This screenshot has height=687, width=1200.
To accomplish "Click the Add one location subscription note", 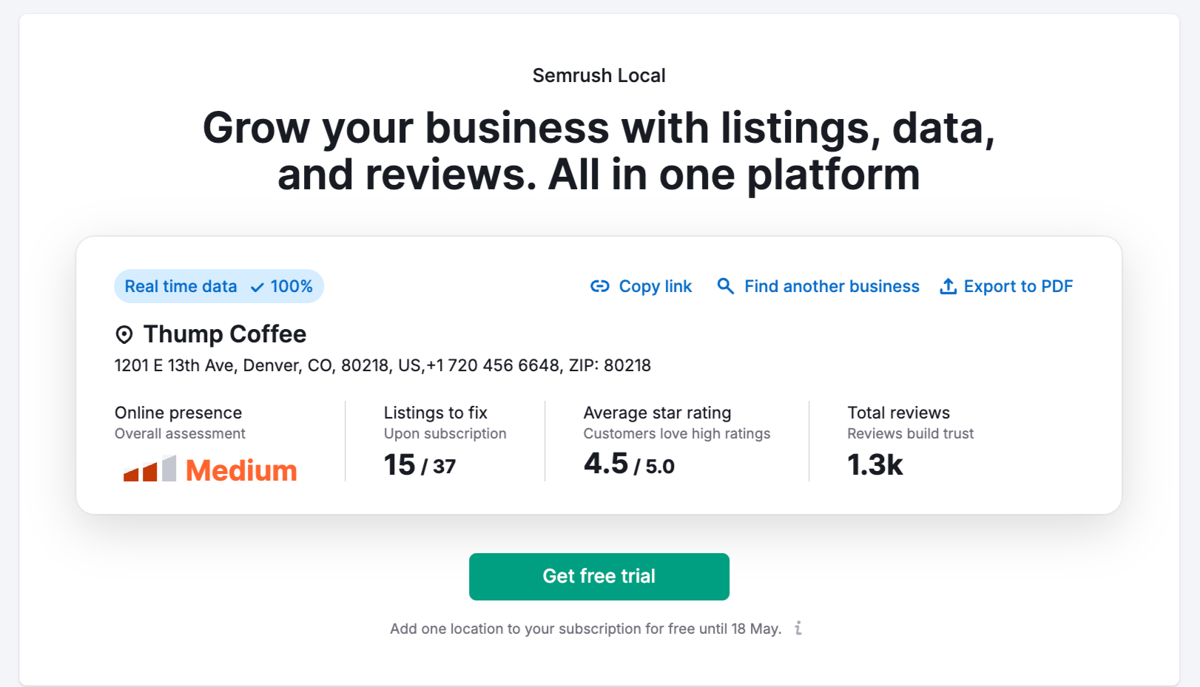I will 585,629.
